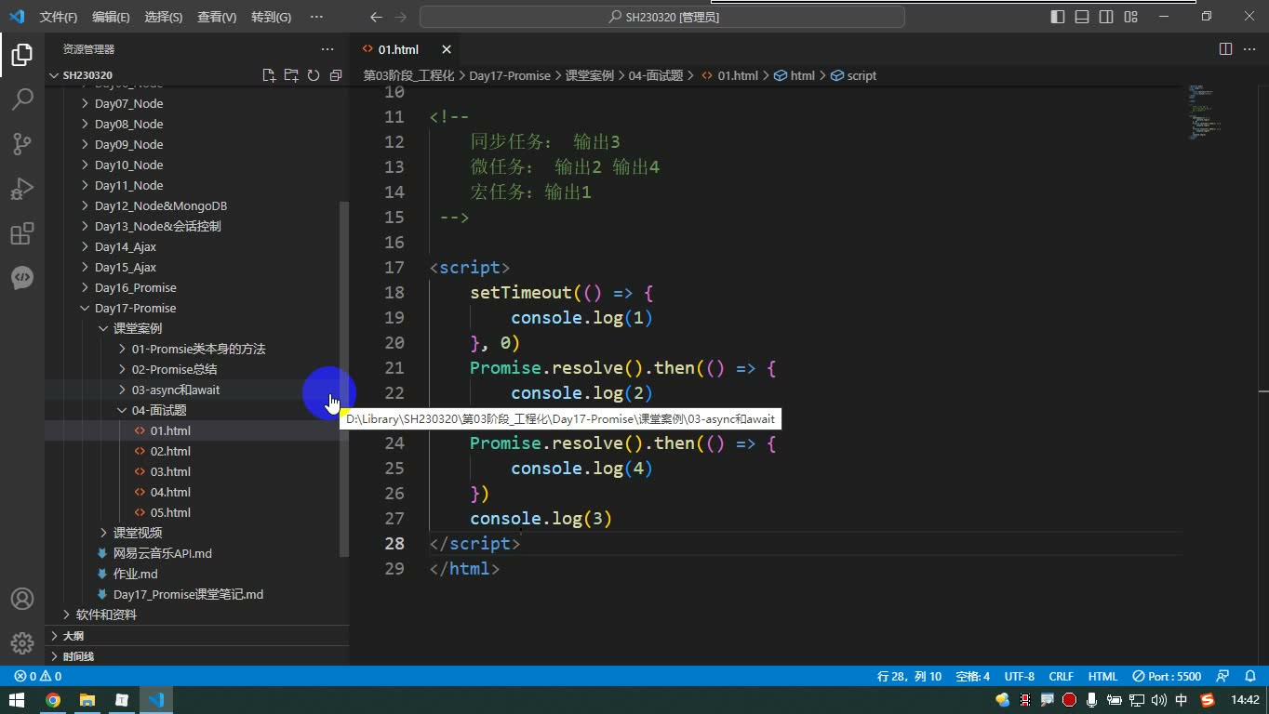1269x714 pixels.
Task: Collapse all folders in explorer
Action: click(336, 75)
